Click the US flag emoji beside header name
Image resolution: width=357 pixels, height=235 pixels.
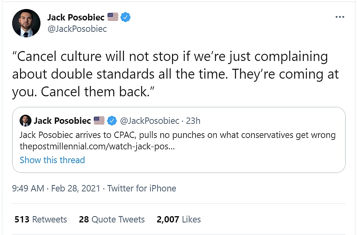113,17
